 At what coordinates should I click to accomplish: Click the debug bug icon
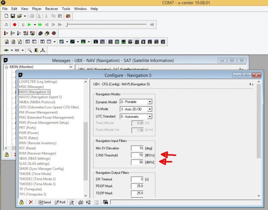tap(36, 50)
